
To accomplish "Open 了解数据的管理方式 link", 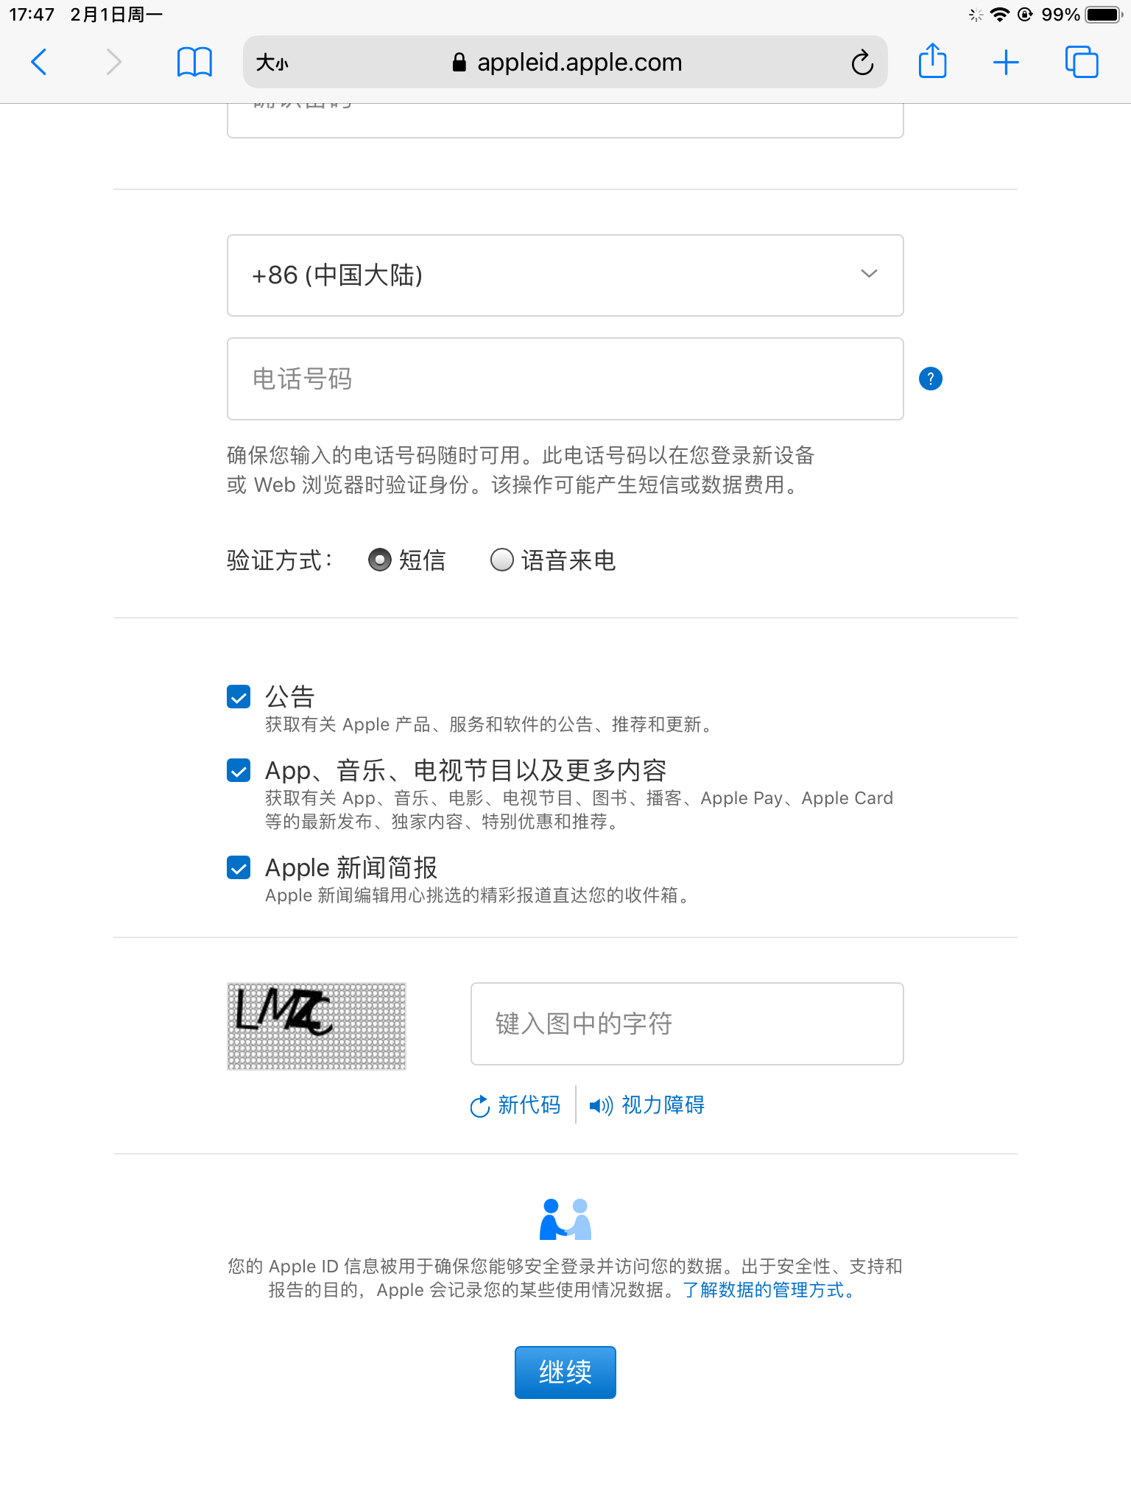I will 769,1290.
